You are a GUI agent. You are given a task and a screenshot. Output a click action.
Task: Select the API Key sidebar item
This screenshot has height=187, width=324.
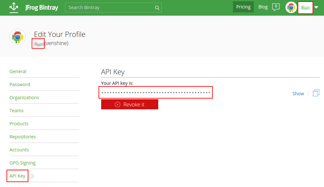(x=17, y=176)
